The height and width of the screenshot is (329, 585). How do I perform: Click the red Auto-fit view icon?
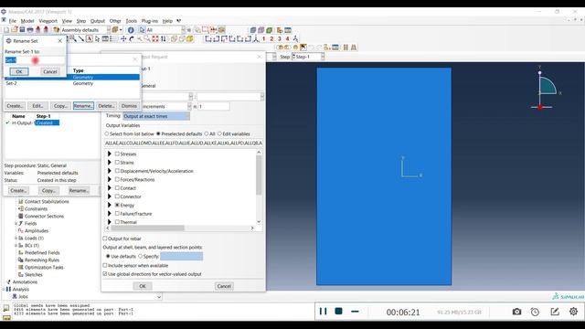[155, 38]
